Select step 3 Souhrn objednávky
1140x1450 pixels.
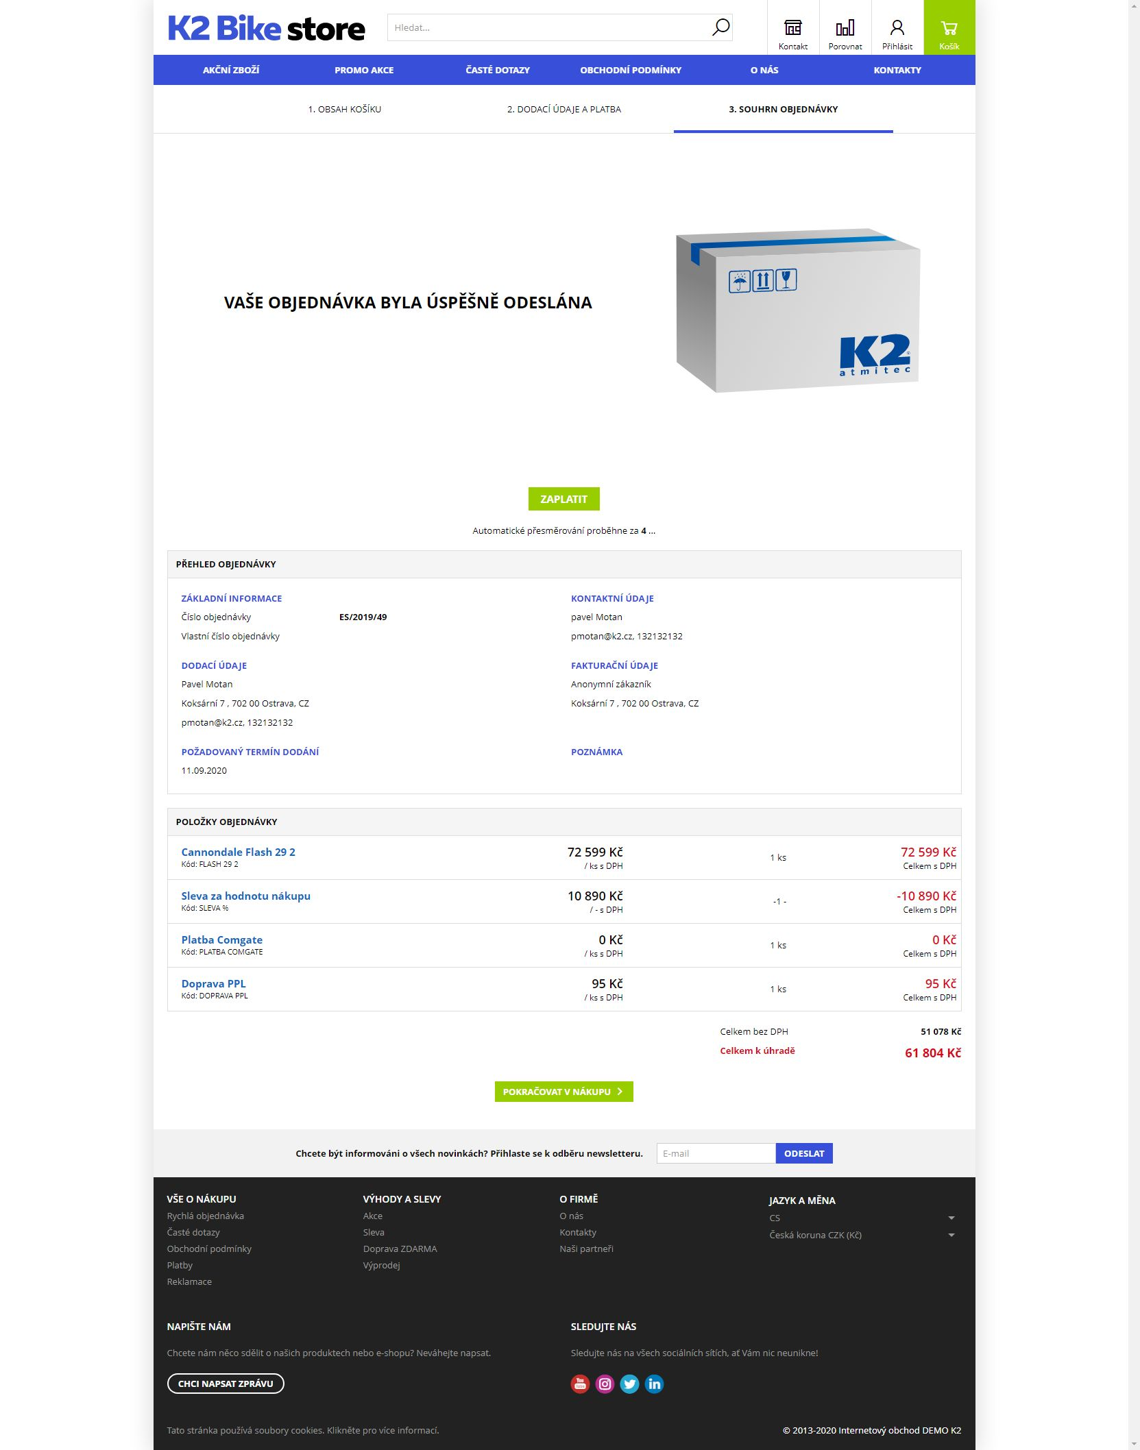[784, 109]
